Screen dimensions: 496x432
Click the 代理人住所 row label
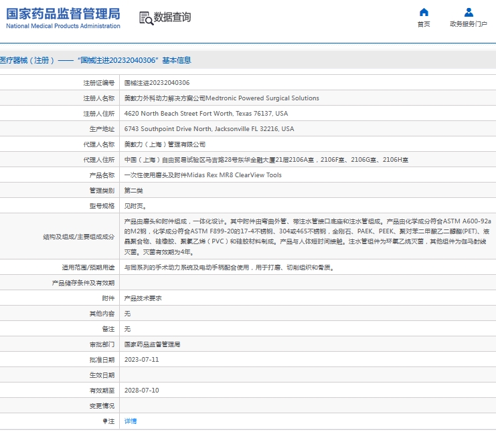coord(98,160)
